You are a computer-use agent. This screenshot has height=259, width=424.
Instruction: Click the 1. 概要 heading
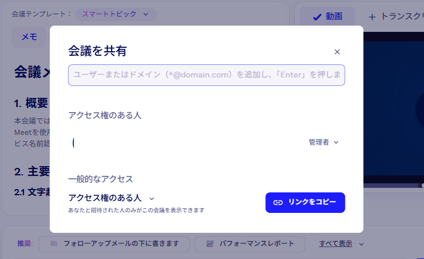[x=31, y=103]
